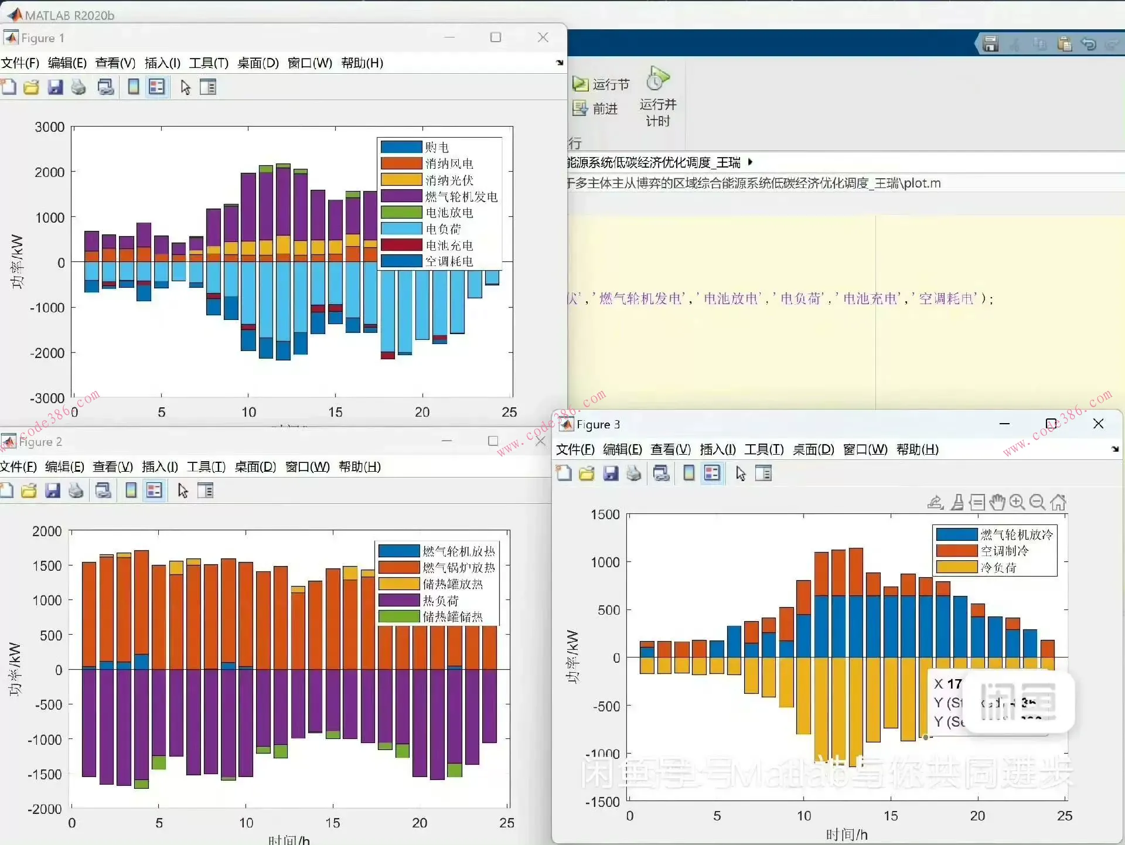Screen dimensions: 1125x845
Task: Toggle Edit Plot arrow in Figure 3 toolbar
Action: tap(741, 473)
